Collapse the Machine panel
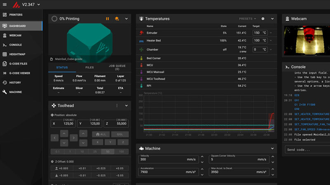The width and height of the screenshot is (330, 185). pyautogui.click(x=272, y=148)
